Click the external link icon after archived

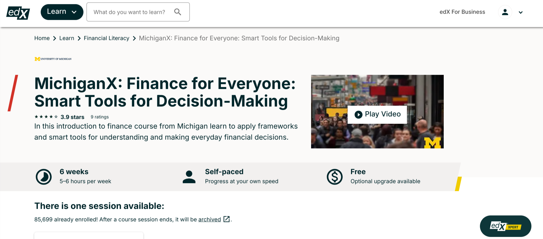pyautogui.click(x=226, y=219)
